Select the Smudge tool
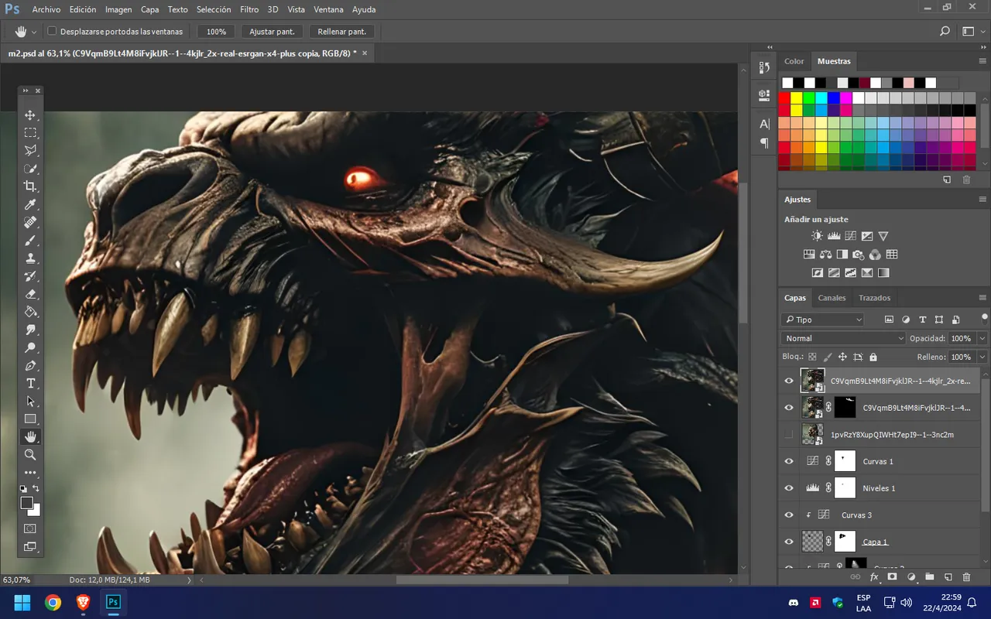This screenshot has height=619, width=991. [30, 330]
